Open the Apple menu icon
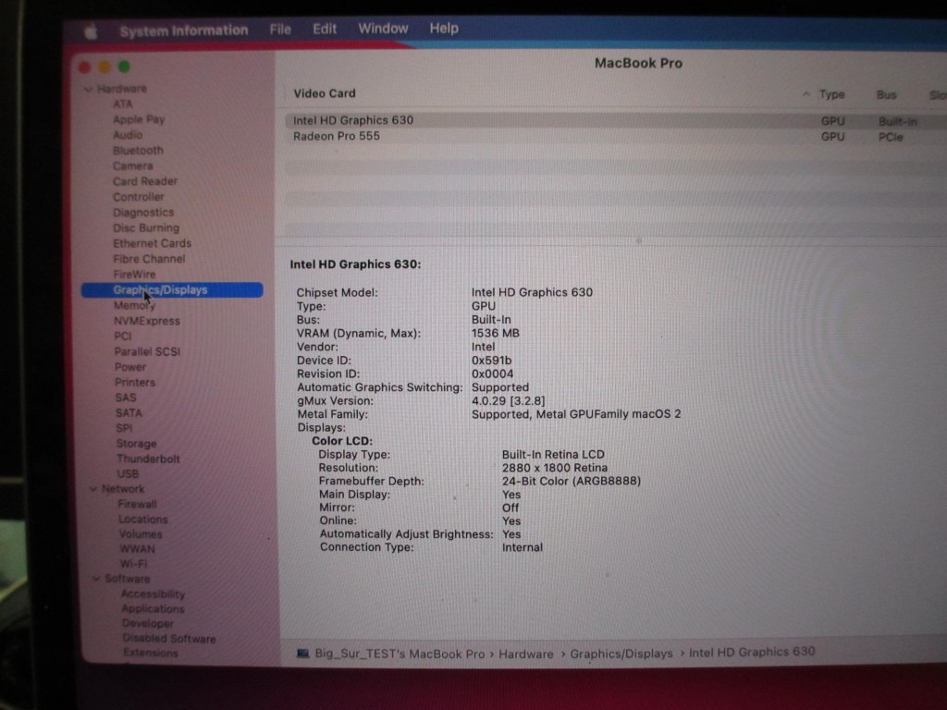The image size is (947, 710). point(91,31)
